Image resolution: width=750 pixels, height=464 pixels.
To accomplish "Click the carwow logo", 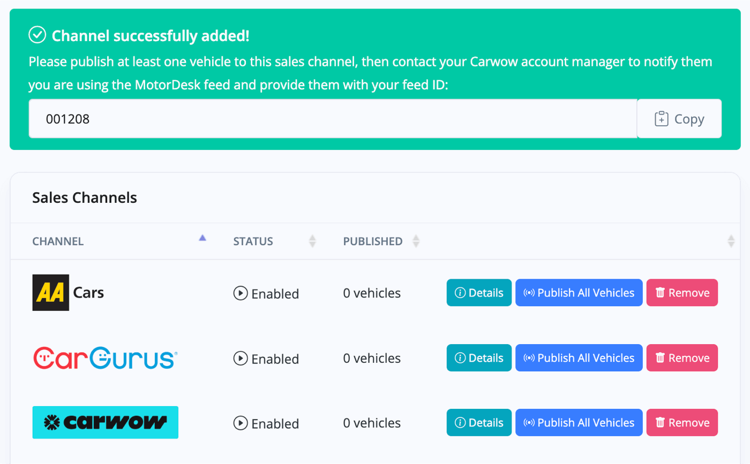I will click(106, 422).
